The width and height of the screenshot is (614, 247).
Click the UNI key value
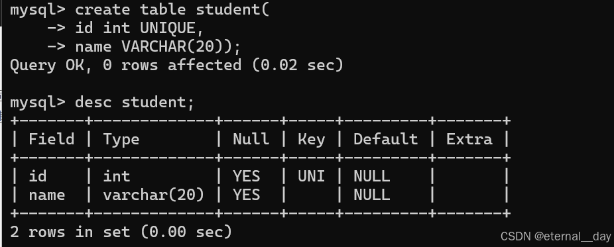311,176
